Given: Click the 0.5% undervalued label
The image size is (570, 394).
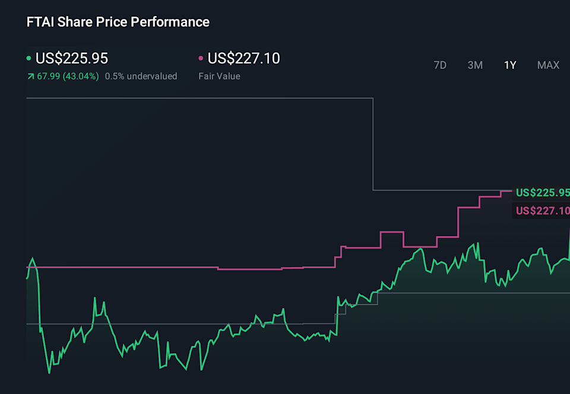Looking at the screenshot, I should 141,76.
